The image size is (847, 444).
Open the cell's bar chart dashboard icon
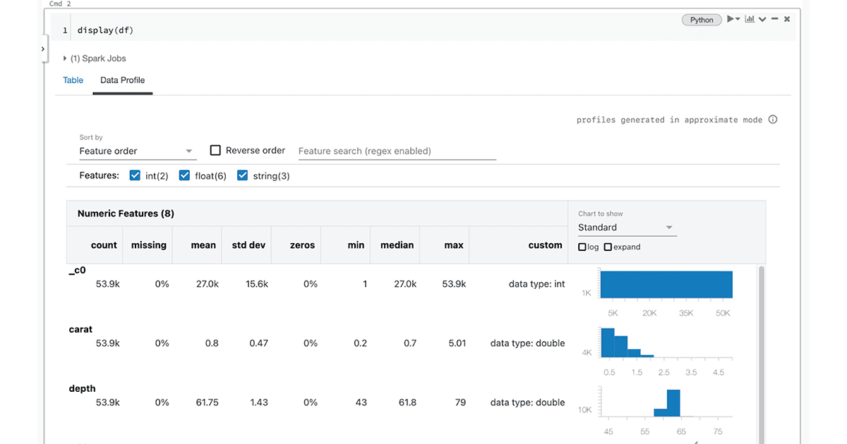coord(750,19)
